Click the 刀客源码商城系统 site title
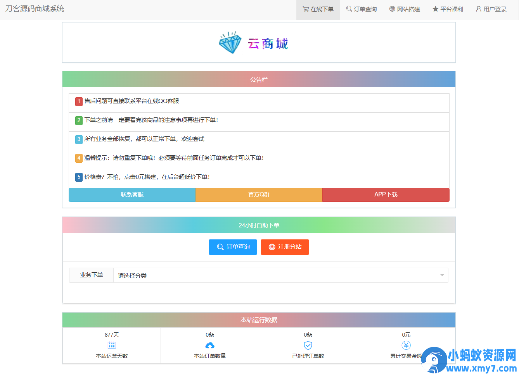519x380 pixels. click(x=34, y=8)
